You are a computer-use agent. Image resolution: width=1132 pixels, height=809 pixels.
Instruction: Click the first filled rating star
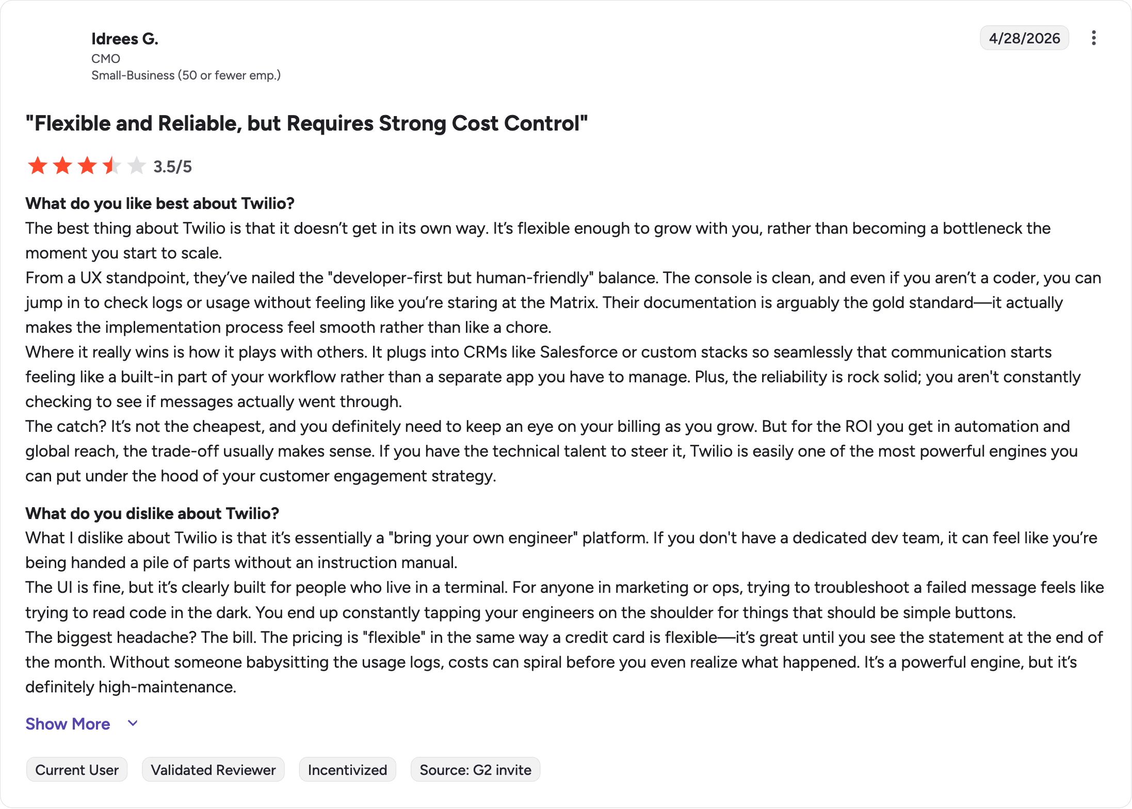38,166
